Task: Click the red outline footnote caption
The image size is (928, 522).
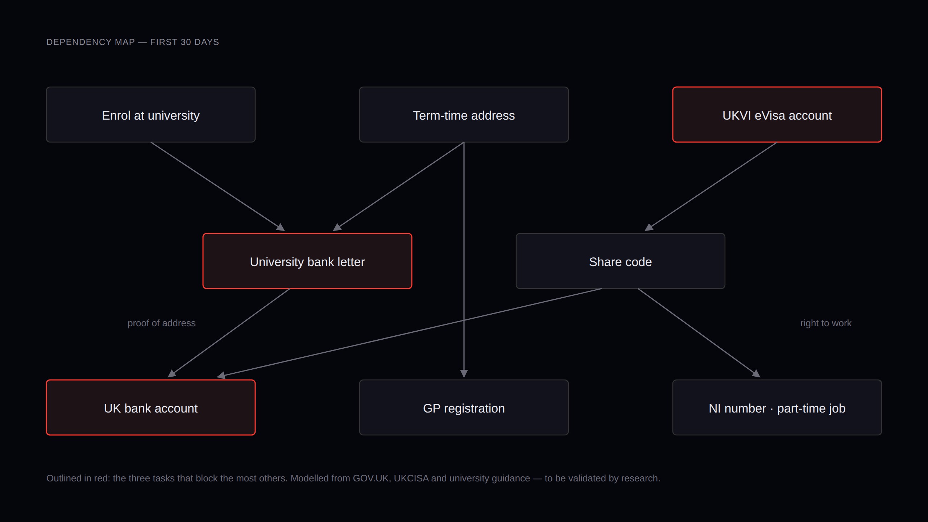Action: coord(353,478)
